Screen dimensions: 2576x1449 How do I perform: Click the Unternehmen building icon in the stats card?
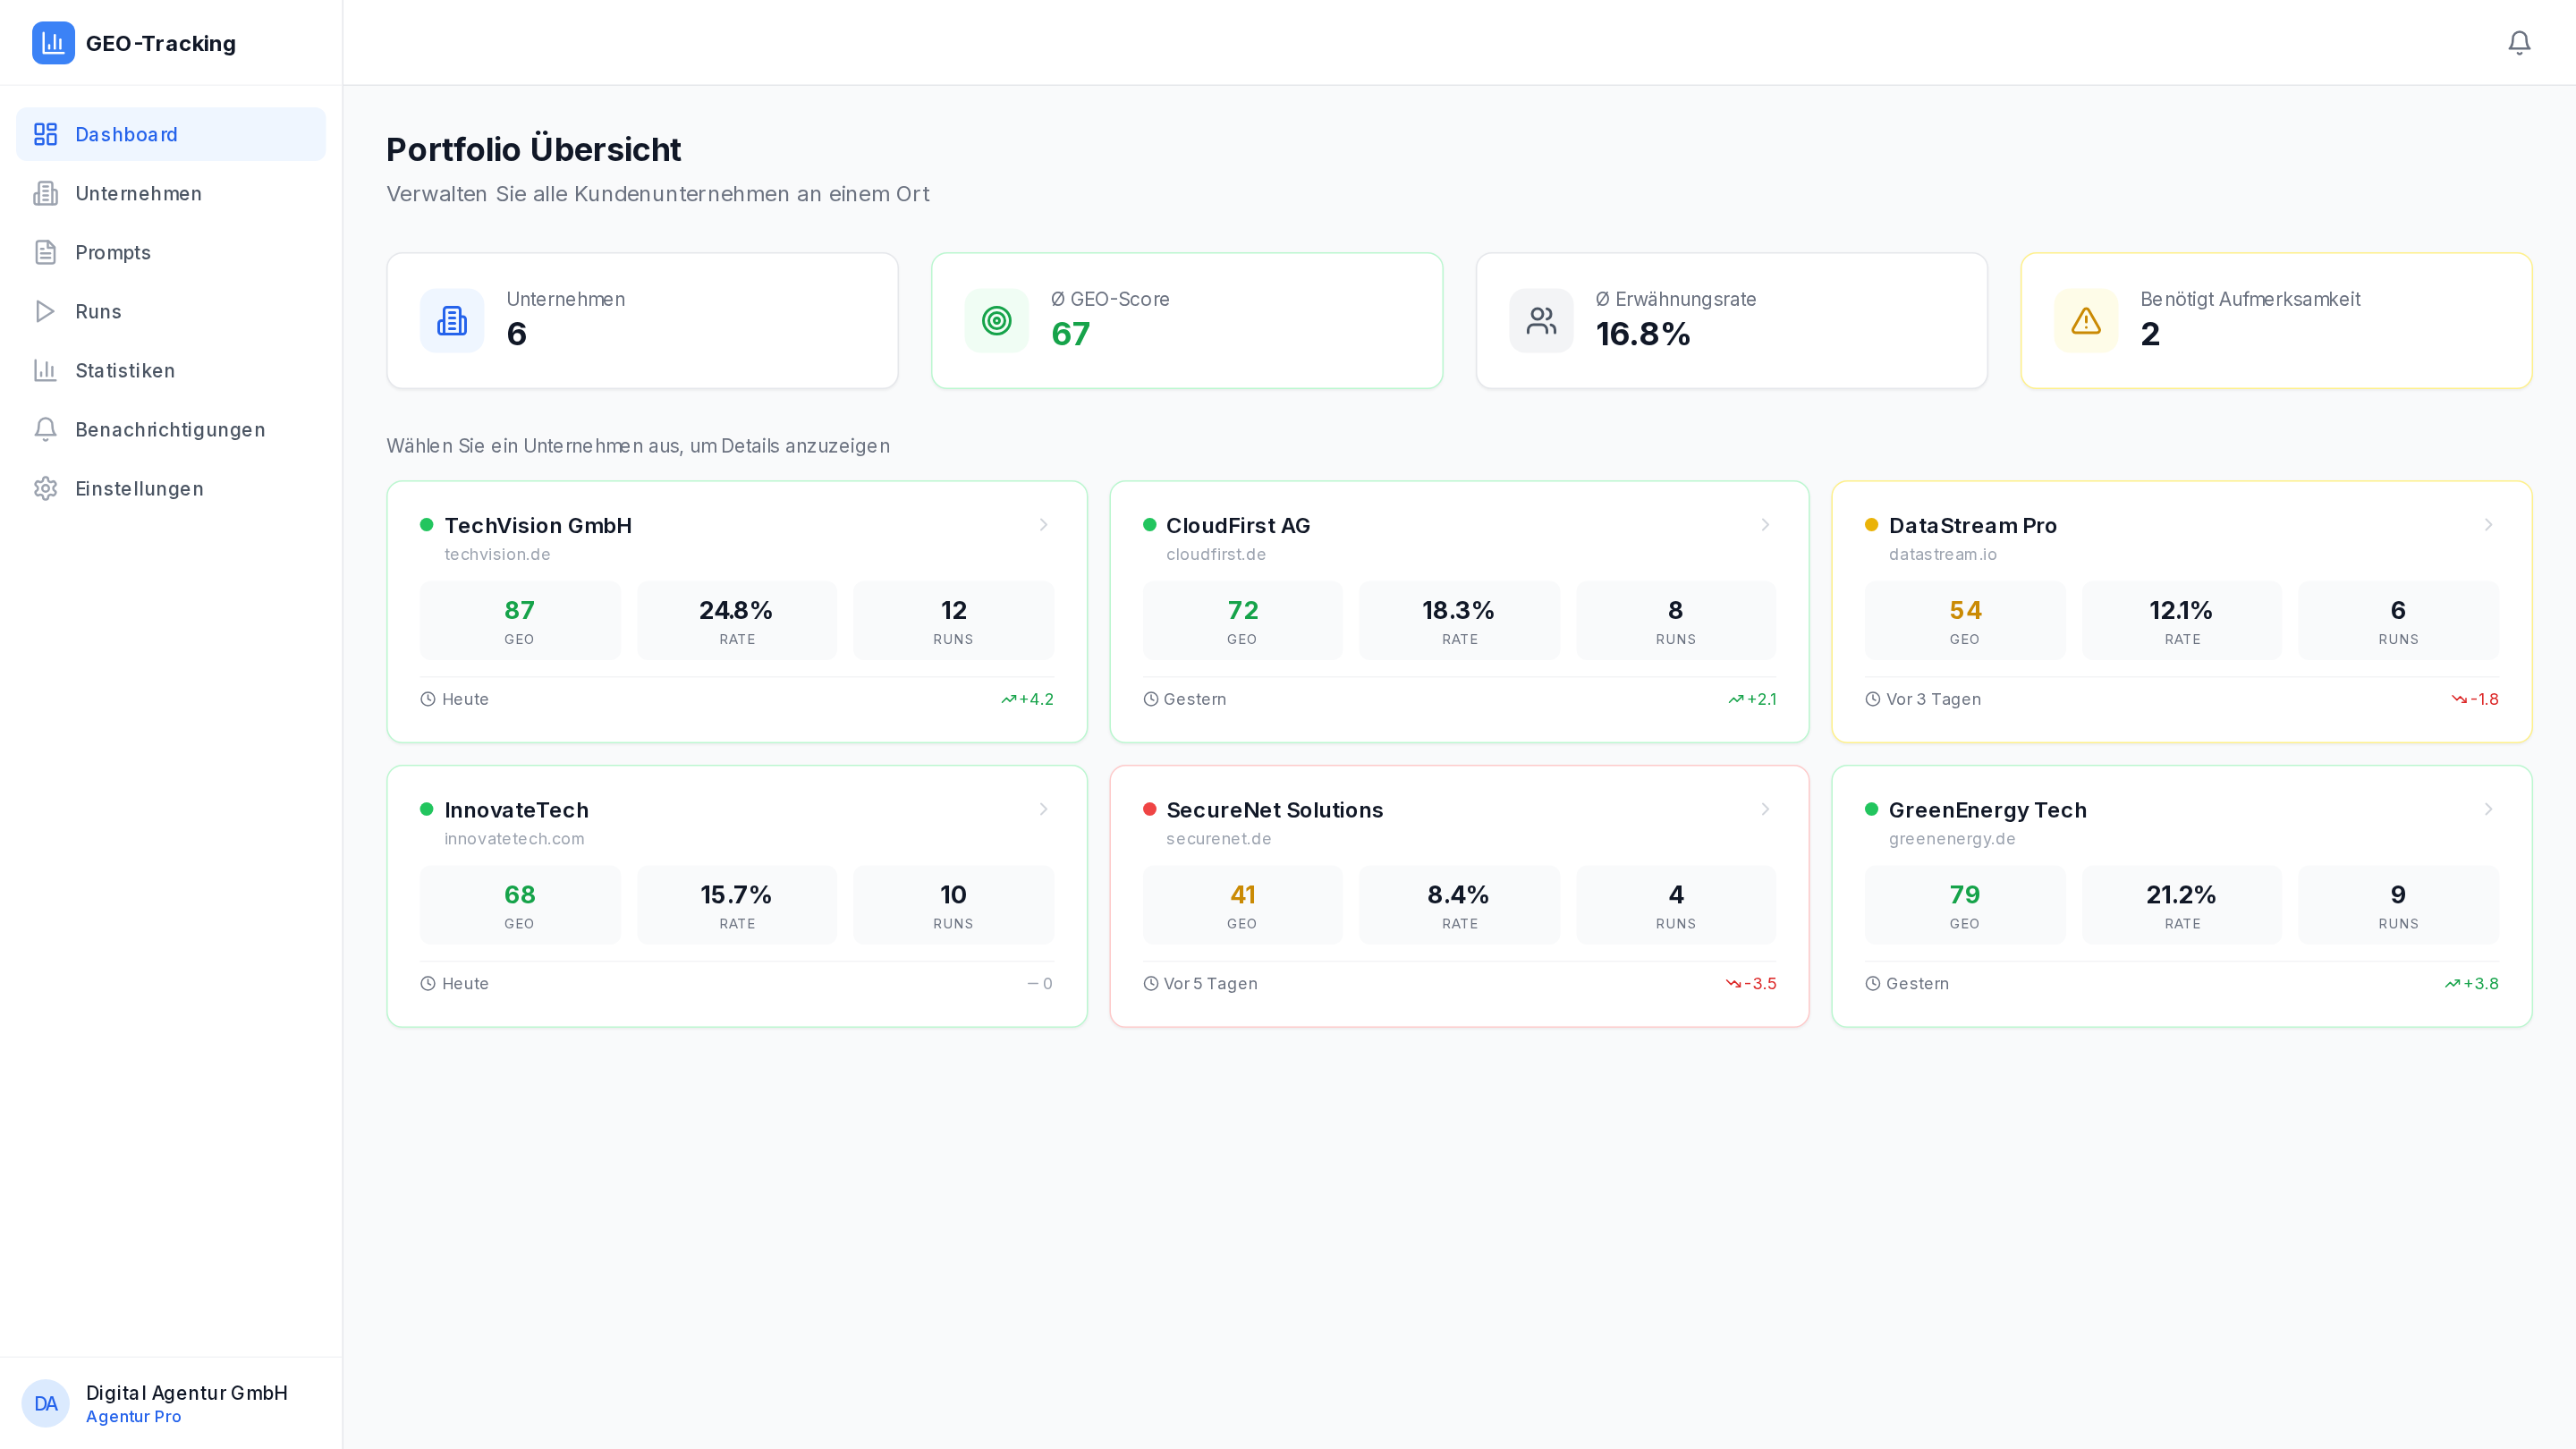coord(452,321)
